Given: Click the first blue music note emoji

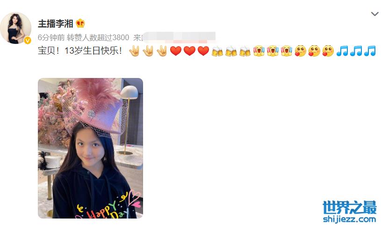Looking at the screenshot, I should click(342, 51).
